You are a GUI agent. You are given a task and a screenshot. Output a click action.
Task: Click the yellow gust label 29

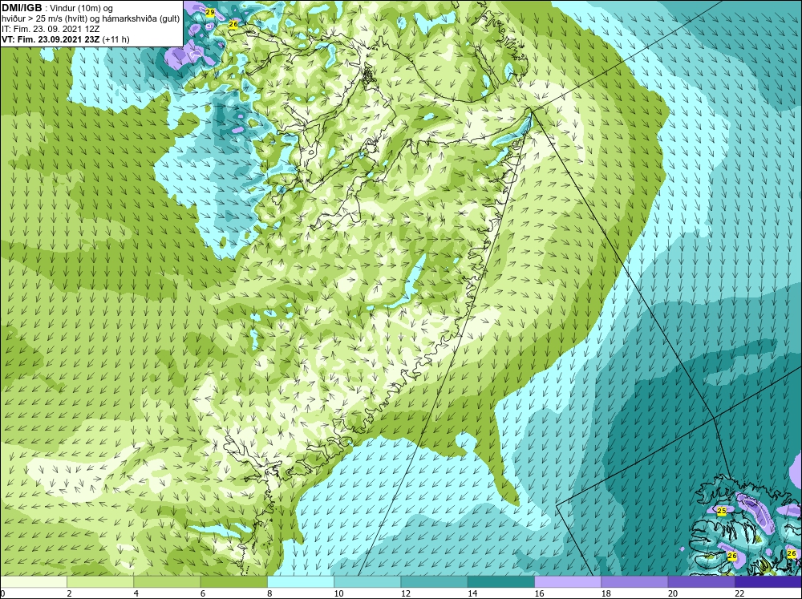point(209,11)
